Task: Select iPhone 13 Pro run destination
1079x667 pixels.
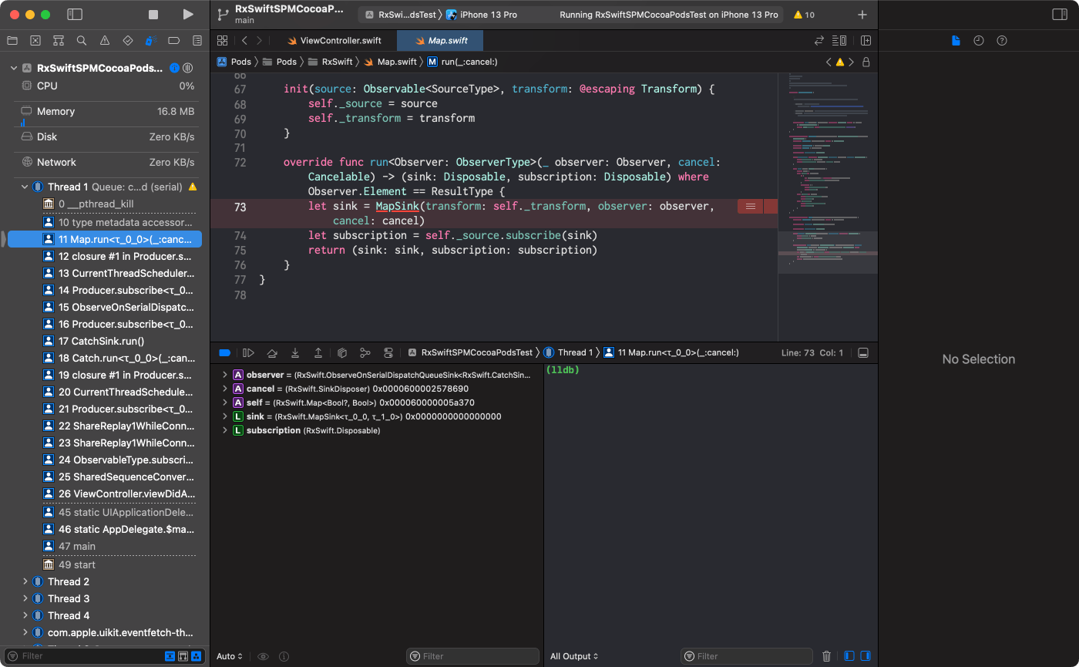Action: coord(482,15)
